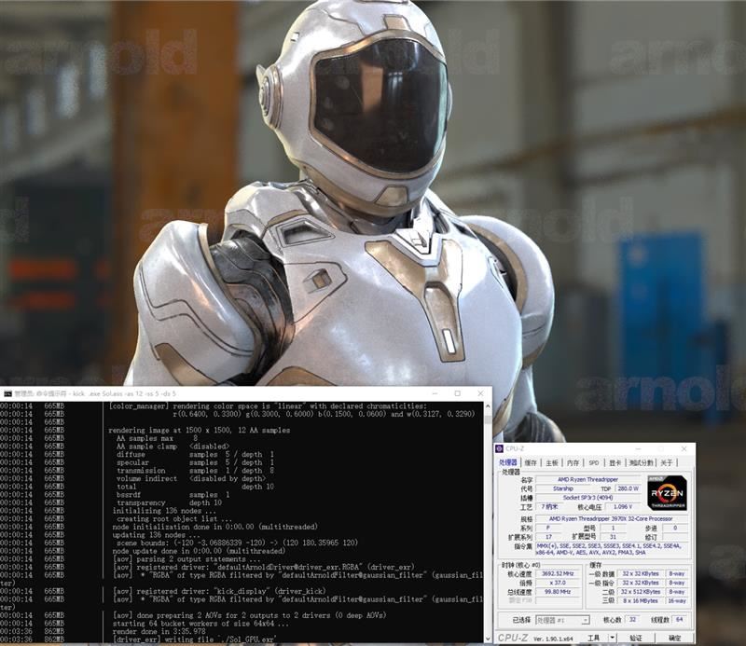The image size is (746, 646).
Task: Click the 核心数 value '32'
Action: [x=633, y=619]
